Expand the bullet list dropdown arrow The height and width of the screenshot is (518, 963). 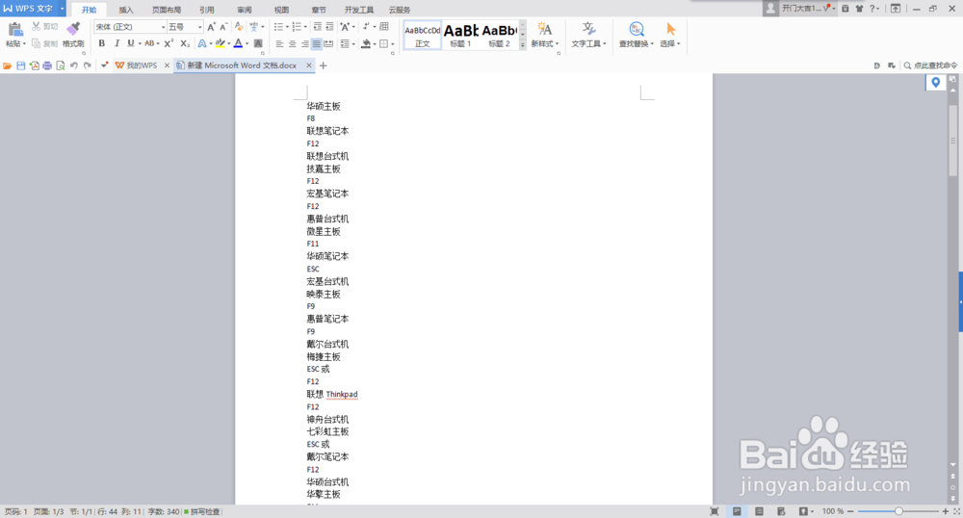[287, 27]
